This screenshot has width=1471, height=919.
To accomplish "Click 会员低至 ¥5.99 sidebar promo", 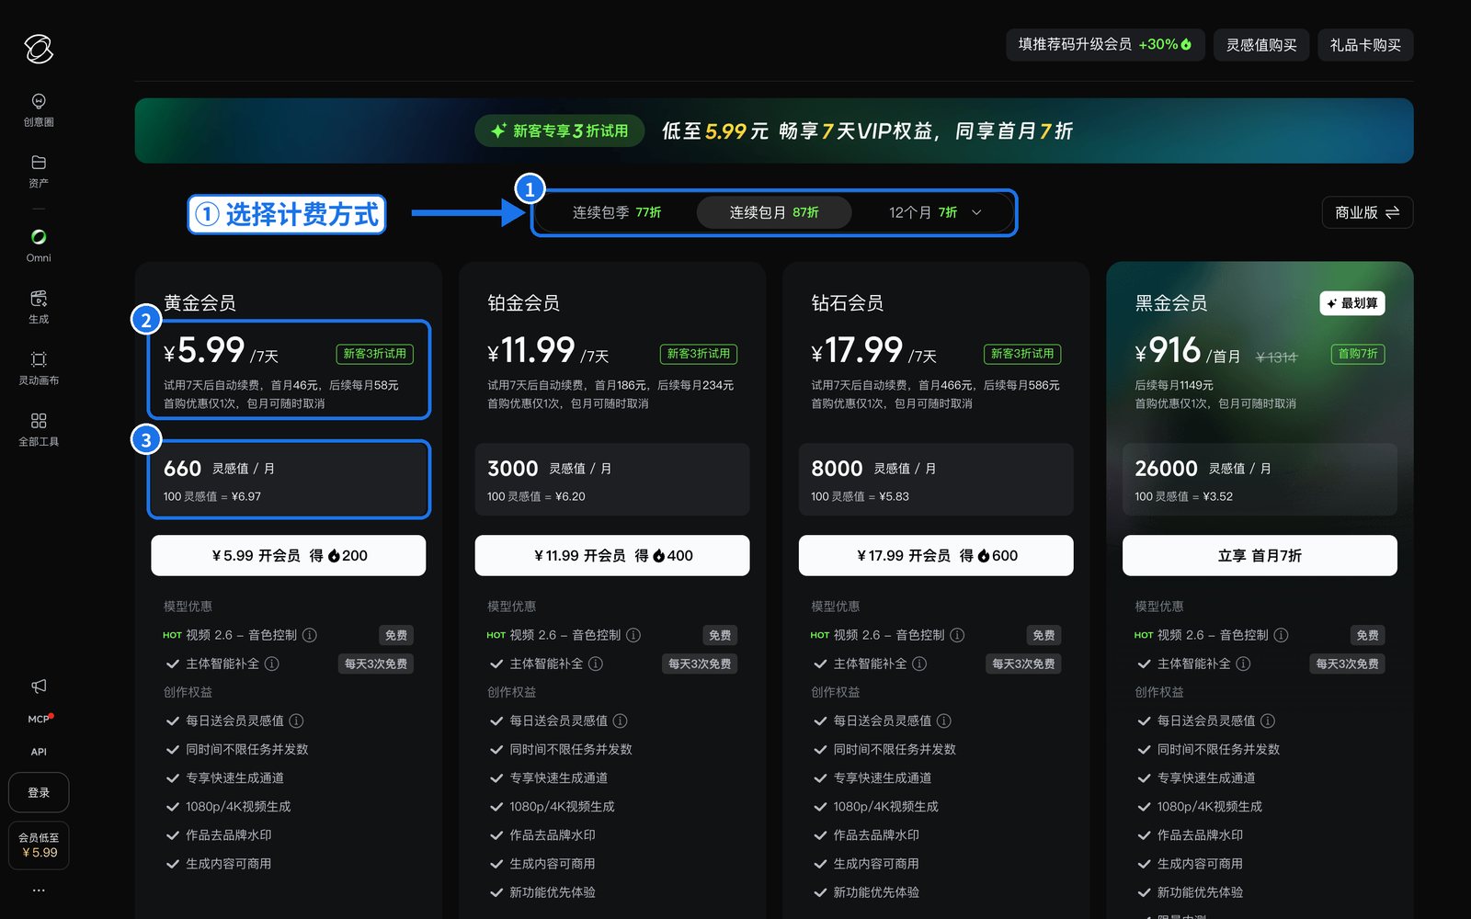I will 39,845.
